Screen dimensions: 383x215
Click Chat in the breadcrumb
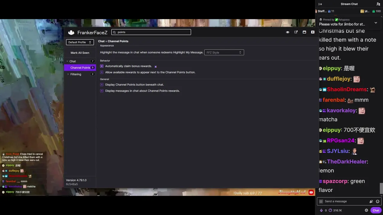pyautogui.click(x=101, y=41)
